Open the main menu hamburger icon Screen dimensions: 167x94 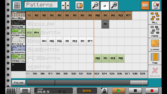[x=25, y=91]
